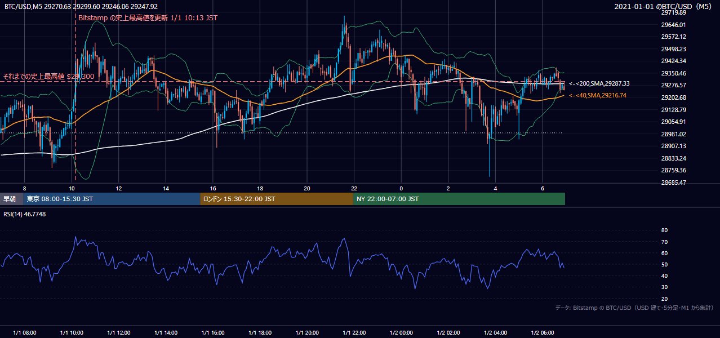Click the ロンドン 15:30-22:00 JST session bar

point(276,199)
